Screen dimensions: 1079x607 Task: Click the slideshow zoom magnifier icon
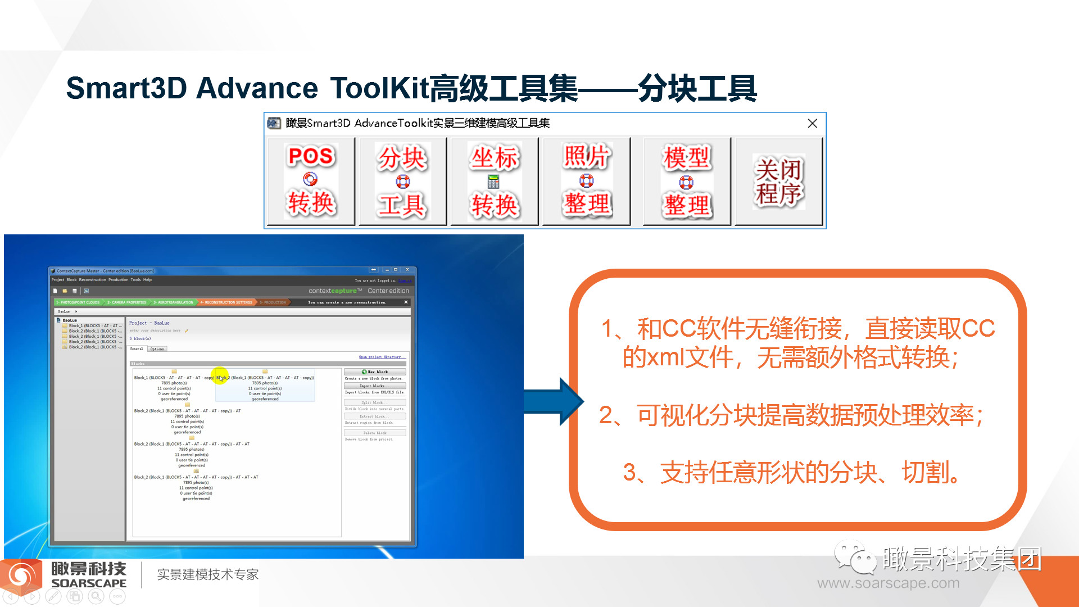coord(96,596)
